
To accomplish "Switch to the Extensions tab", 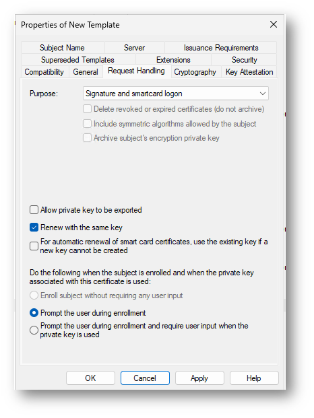I will (173, 60).
